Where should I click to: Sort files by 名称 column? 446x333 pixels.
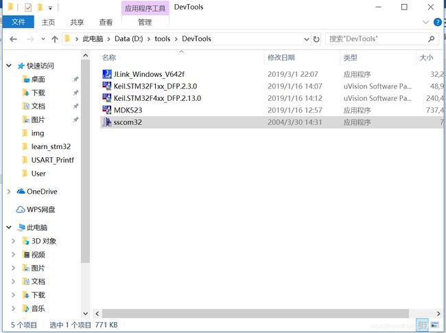(109, 58)
